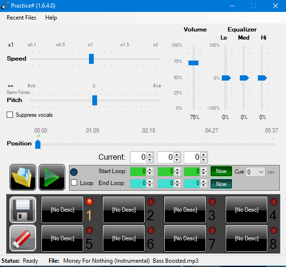Click the first green Start Loop input field

[x=138, y=172]
